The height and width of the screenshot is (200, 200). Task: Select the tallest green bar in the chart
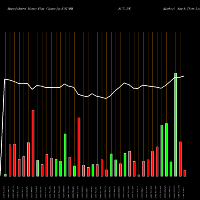(x=176, y=125)
